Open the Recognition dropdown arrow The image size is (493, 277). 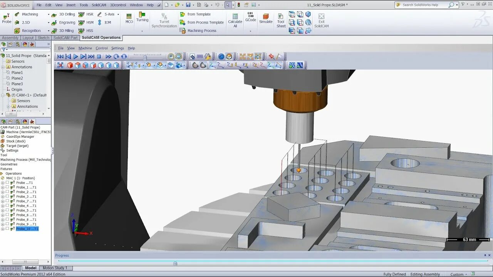pyautogui.click(x=49, y=31)
